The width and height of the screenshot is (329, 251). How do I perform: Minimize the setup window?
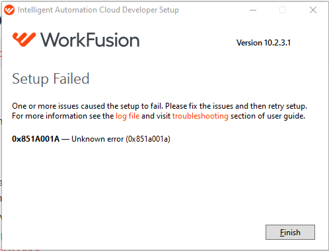(253, 10)
